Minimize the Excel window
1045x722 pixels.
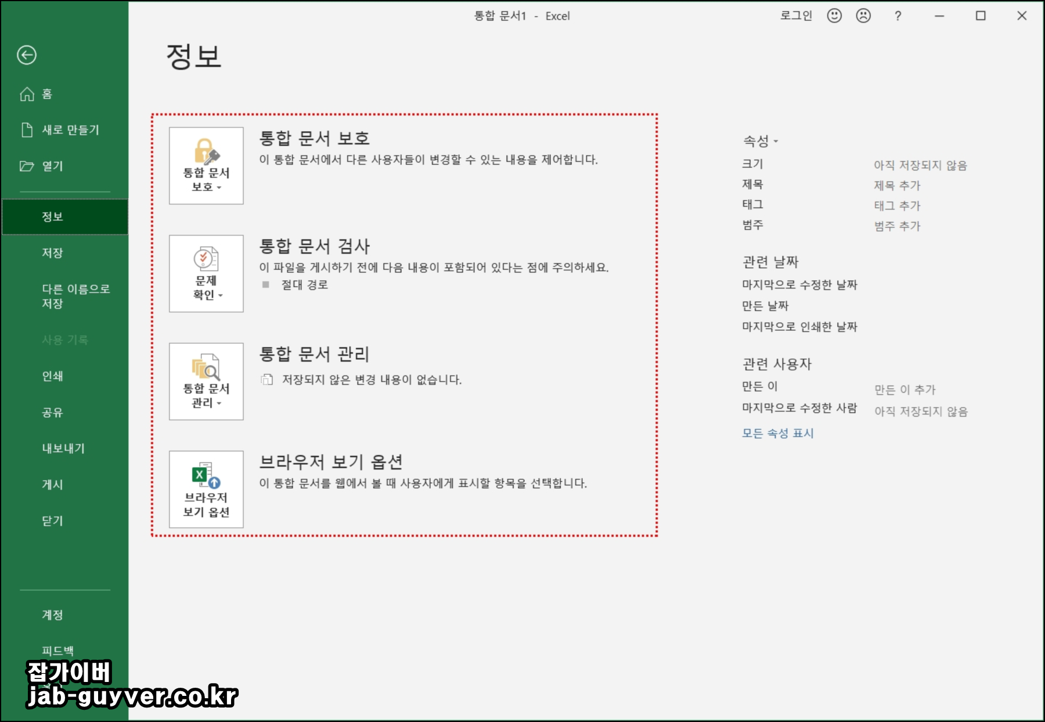pos(939,16)
